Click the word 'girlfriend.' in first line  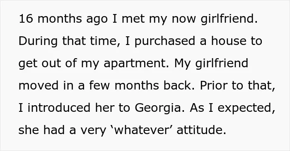click(229, 20)
